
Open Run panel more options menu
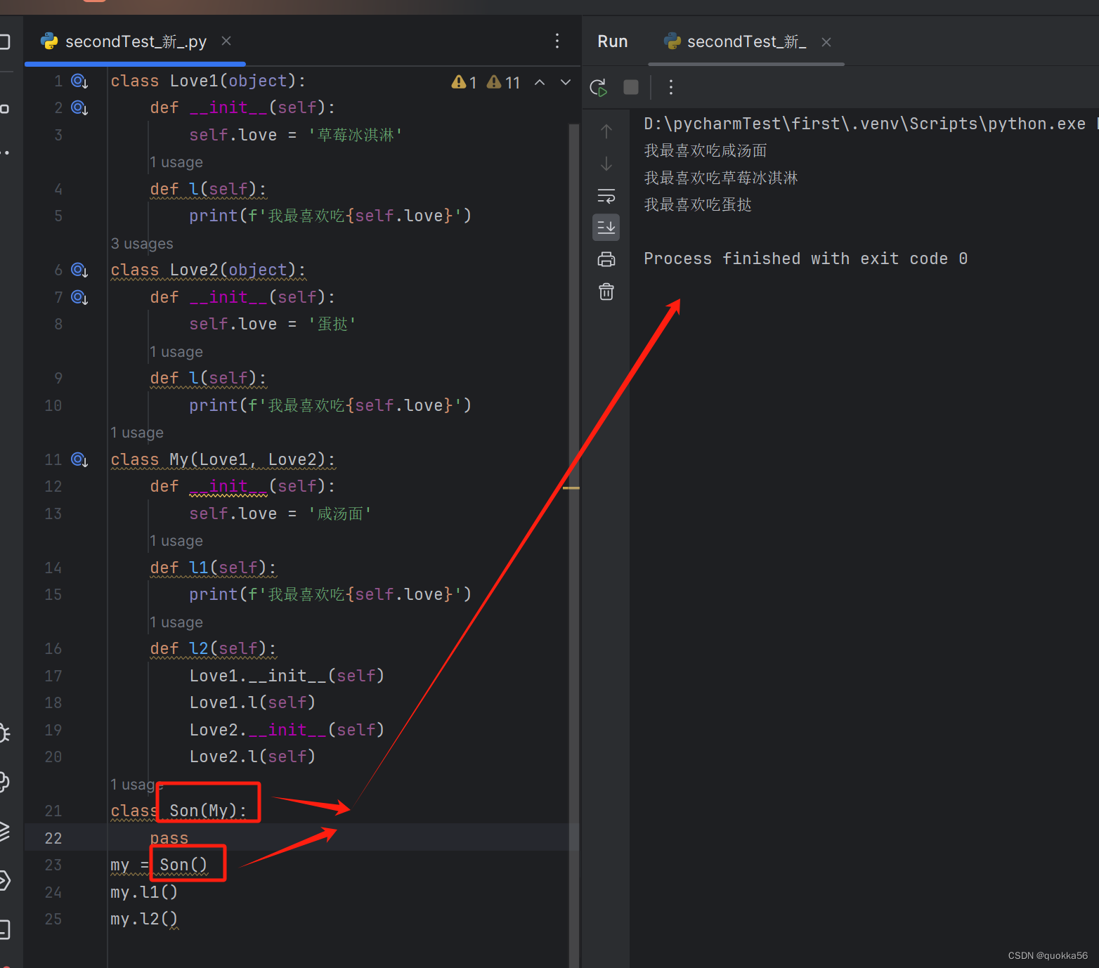coord(671,87)
